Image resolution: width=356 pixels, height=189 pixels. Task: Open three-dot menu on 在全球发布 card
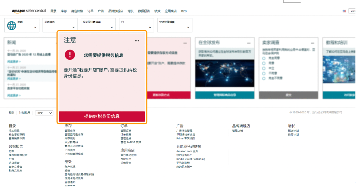pyautogui.click(x=249, y=43)
